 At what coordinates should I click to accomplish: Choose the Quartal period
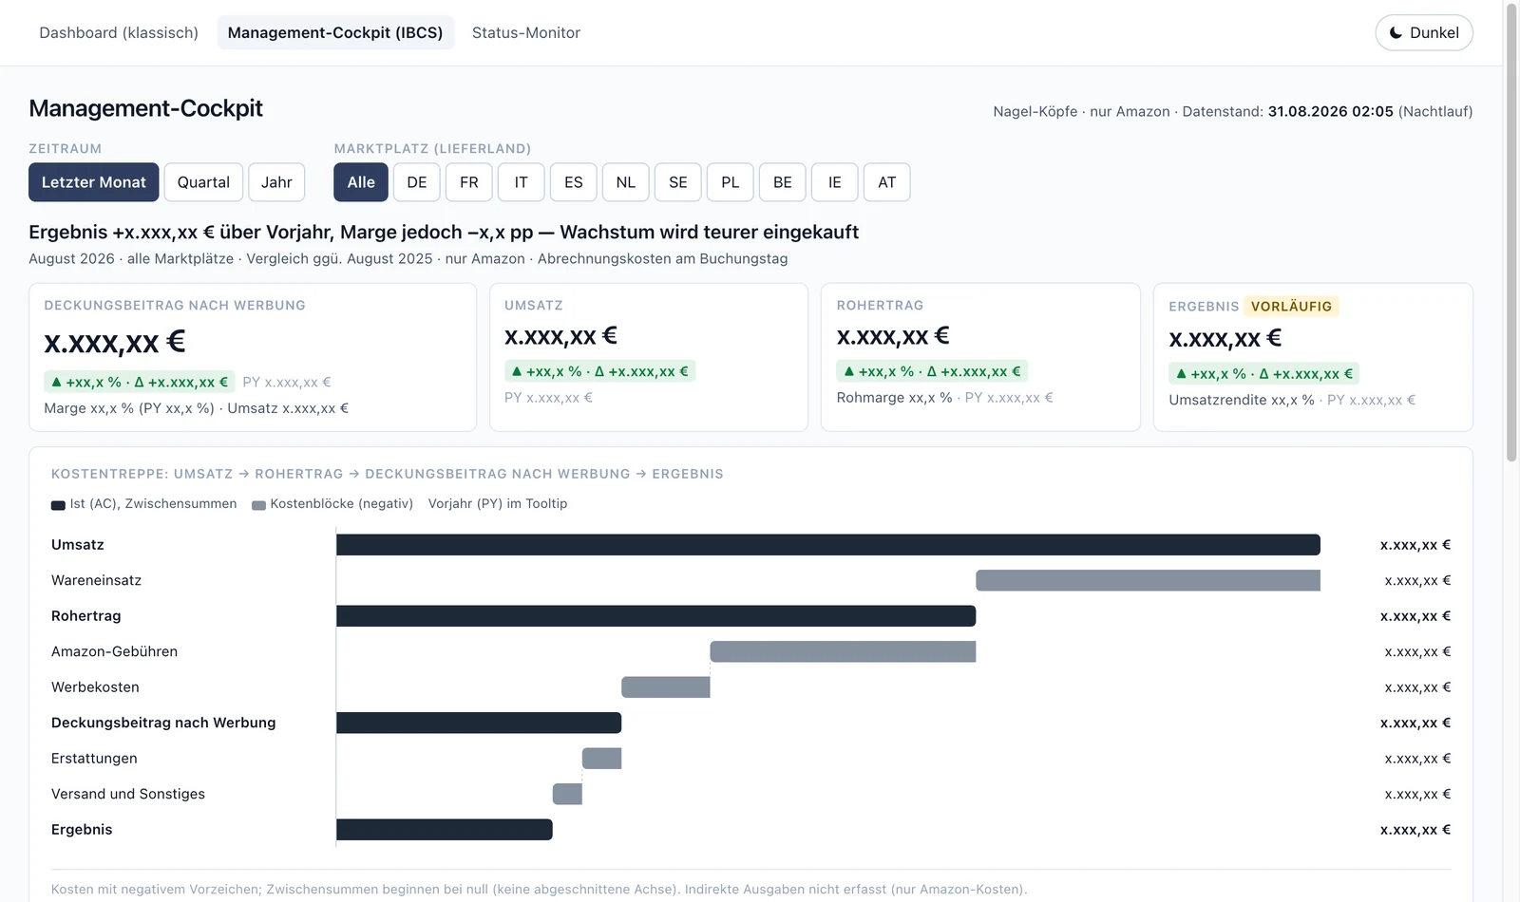point(203,182)
